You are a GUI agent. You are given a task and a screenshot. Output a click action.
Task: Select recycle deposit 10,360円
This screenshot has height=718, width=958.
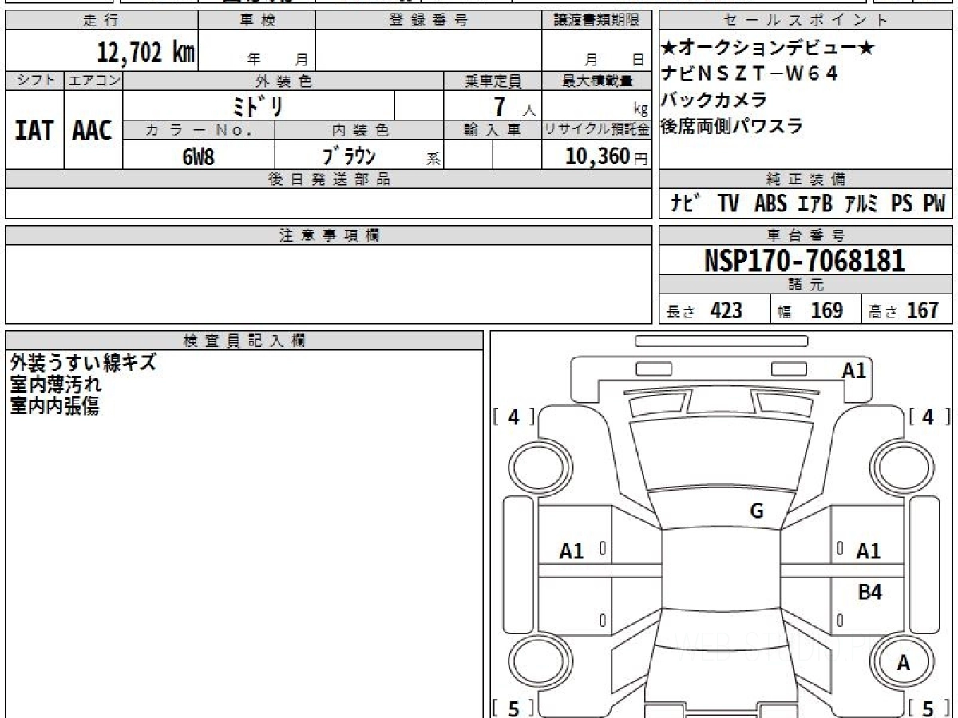[x=607, y=156]
